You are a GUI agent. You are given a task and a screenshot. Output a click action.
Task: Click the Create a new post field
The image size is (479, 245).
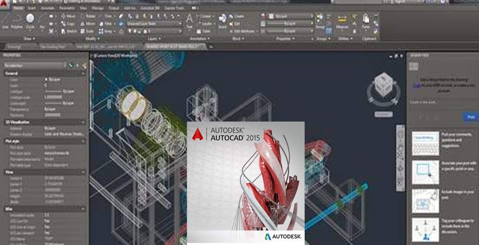[x=443, y=102]
